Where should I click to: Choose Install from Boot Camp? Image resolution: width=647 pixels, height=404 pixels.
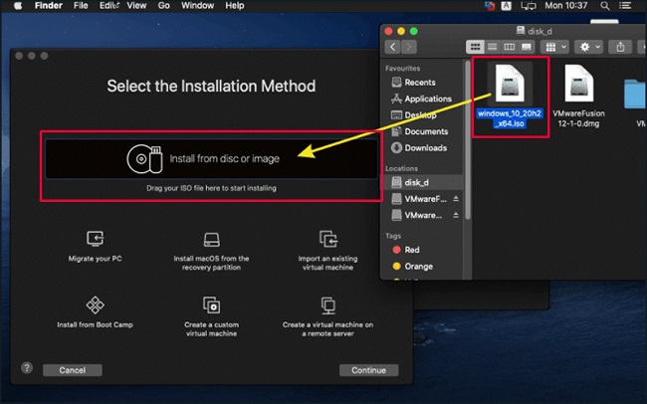96,309
